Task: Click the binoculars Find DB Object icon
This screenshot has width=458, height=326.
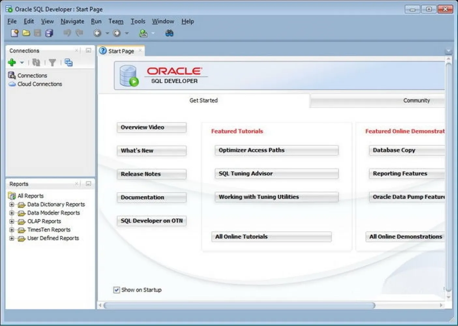Action: pyautogui.click(x=169, y=33)
